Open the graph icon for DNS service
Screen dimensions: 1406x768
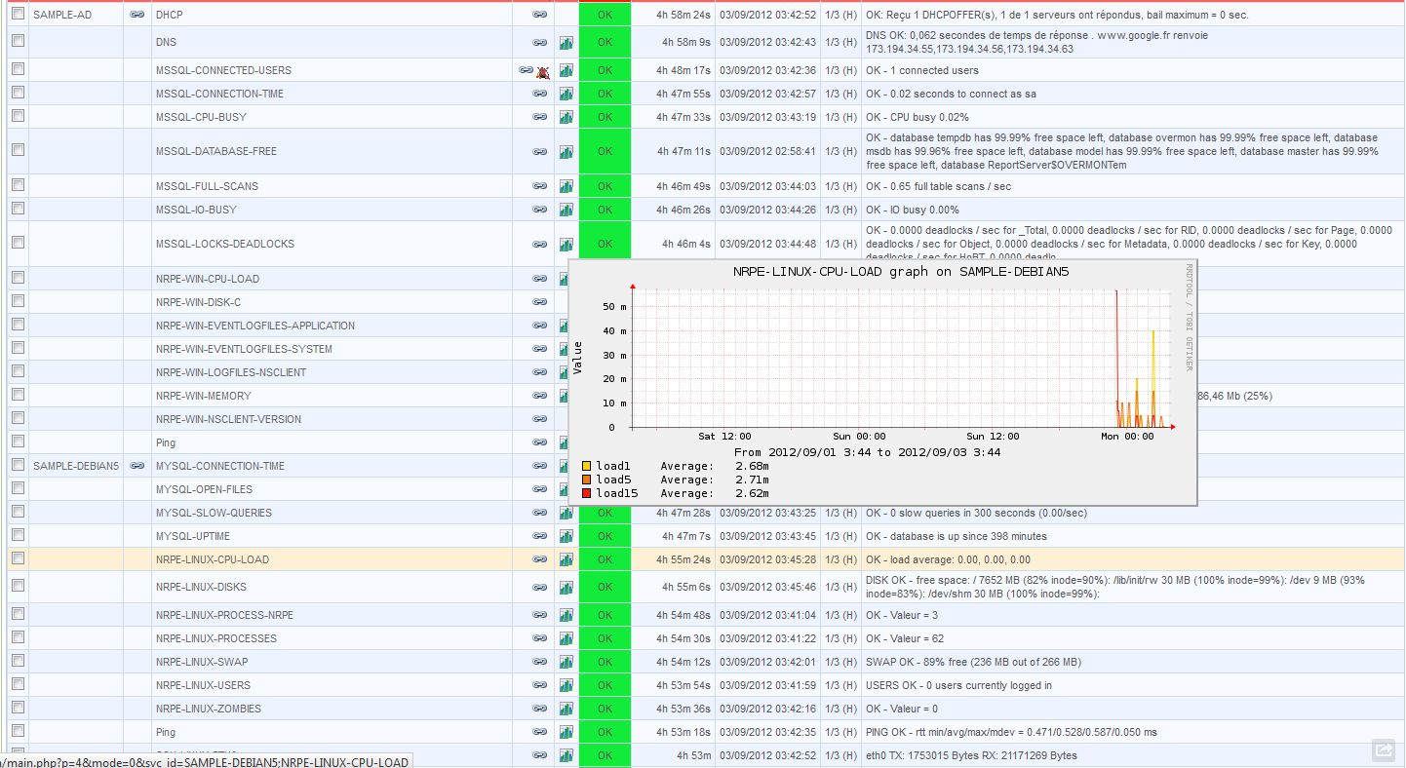tap(566, 43)
